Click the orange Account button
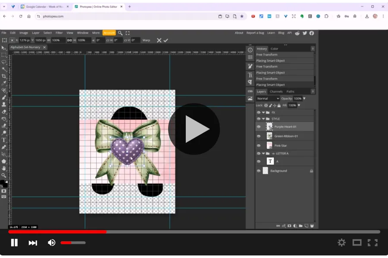The height and width of the screenshot is (258, 388). point(109,33)
